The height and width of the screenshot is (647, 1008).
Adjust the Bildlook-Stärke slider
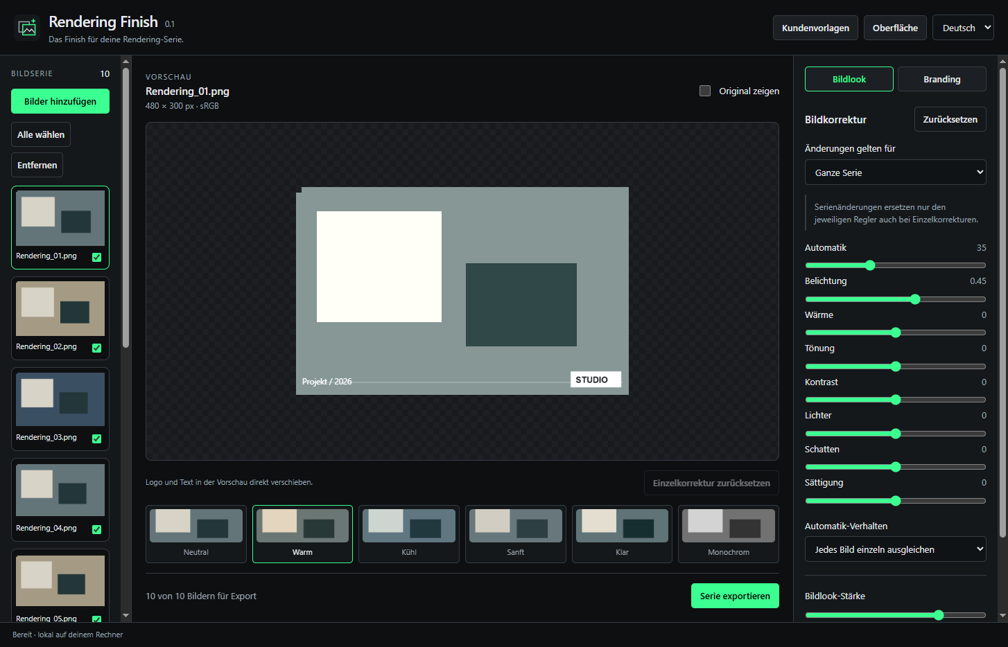coord(896,615)
